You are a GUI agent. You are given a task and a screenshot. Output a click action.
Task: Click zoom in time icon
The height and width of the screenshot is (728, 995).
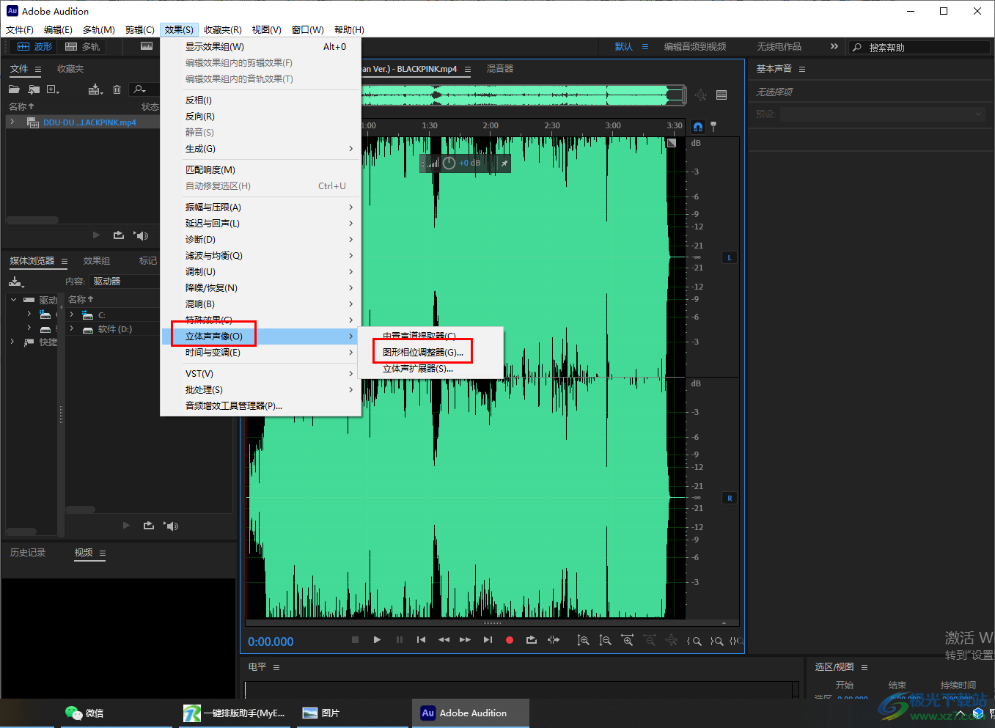(x=627, y=640)
